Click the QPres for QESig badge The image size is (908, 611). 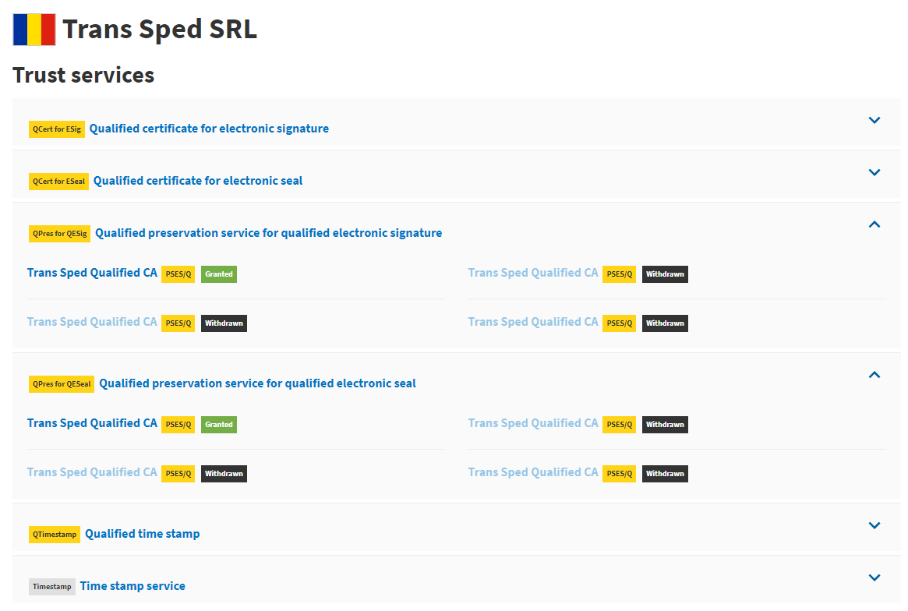tap(60, 233)
